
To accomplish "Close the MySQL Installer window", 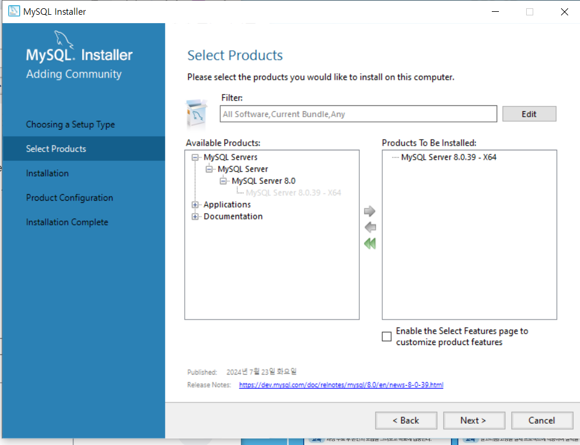I will [564, 11].
